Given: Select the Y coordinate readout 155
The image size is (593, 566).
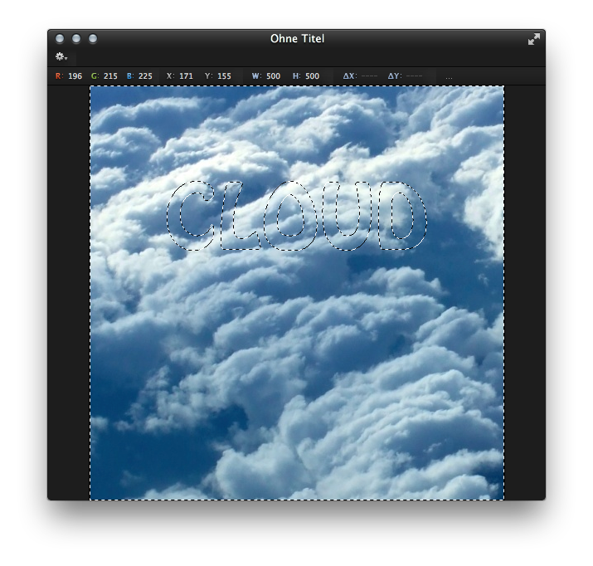Looking at the screenshot, I should (x=224, y=76).
